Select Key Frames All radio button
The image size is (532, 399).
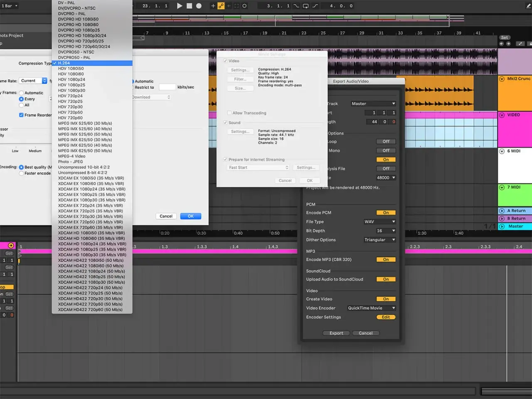click(21, 105)
